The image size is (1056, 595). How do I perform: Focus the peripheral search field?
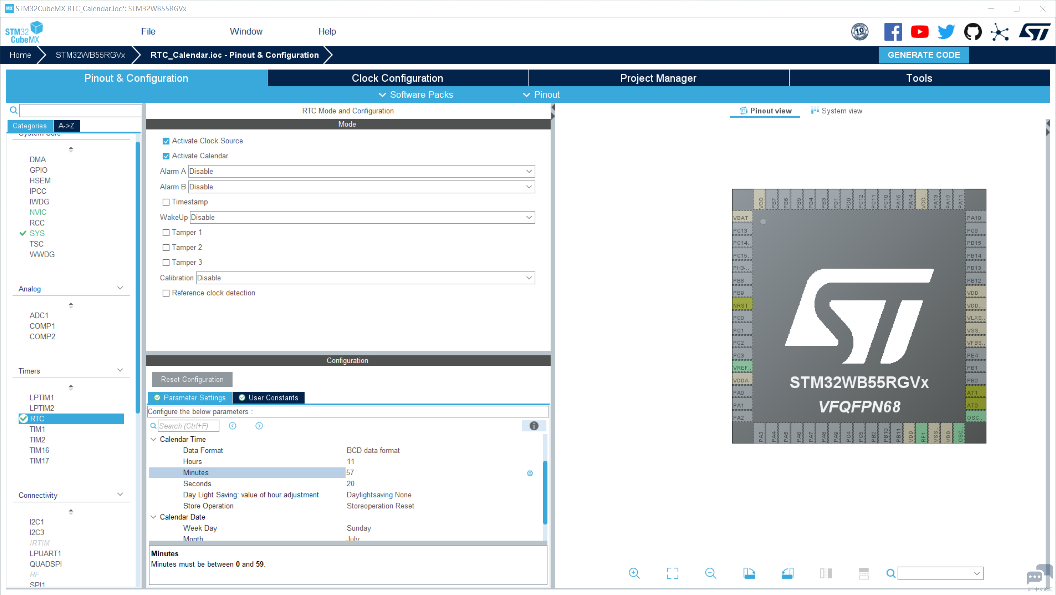(x=80, y=110)
